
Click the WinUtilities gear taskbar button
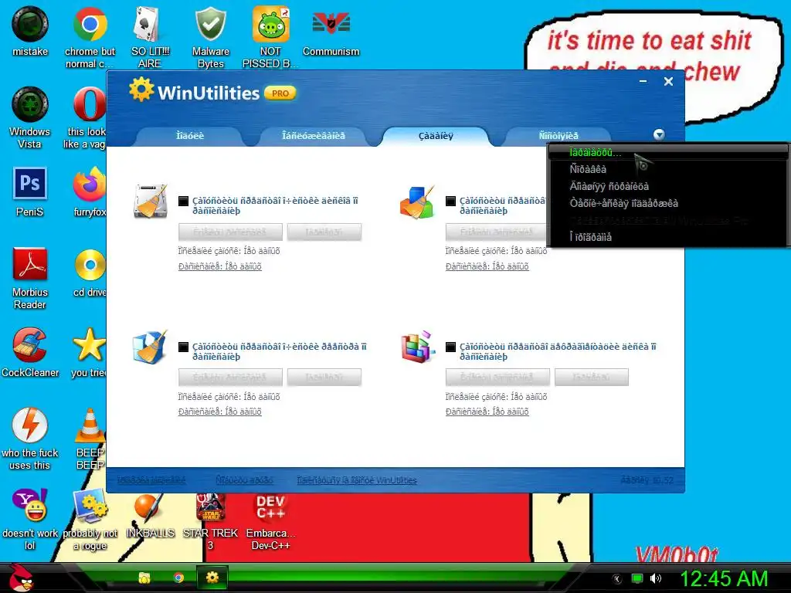(212, 578)
